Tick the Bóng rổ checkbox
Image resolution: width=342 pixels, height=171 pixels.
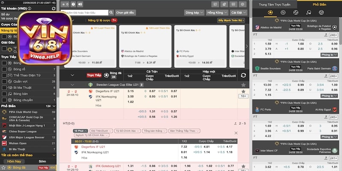4,69
